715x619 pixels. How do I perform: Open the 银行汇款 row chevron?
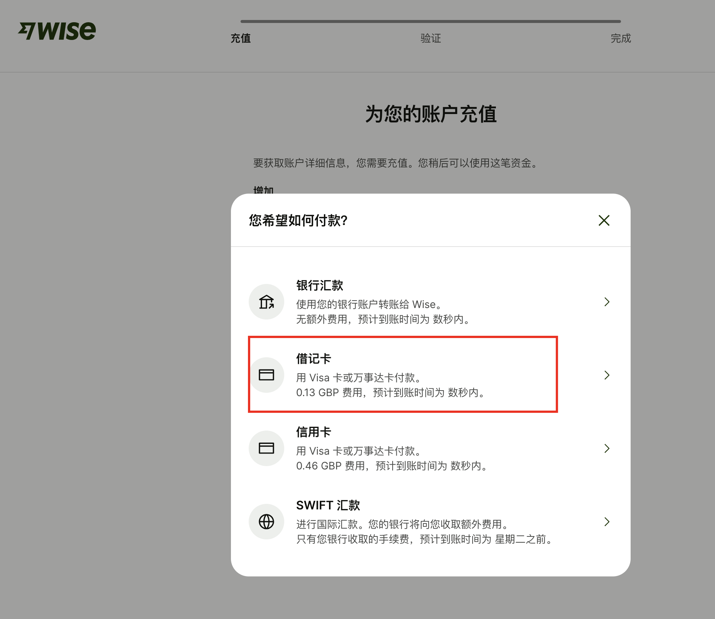[607, 302]
